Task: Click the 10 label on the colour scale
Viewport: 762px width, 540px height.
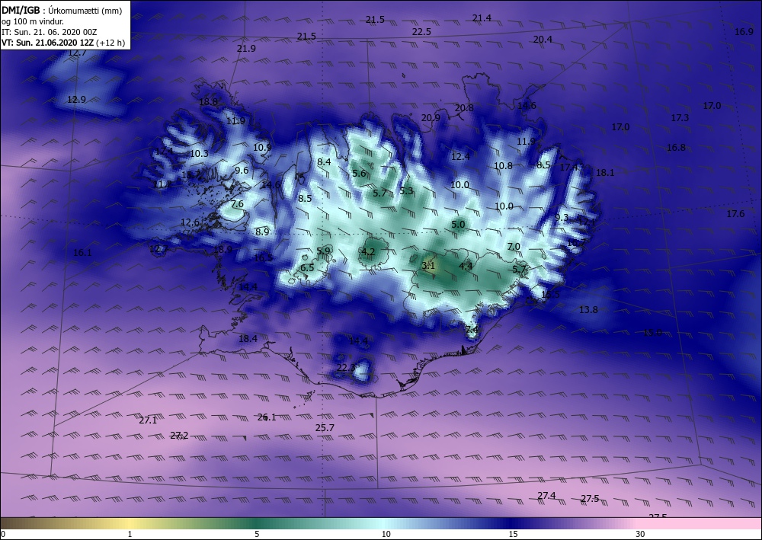Action: (386, 535)
